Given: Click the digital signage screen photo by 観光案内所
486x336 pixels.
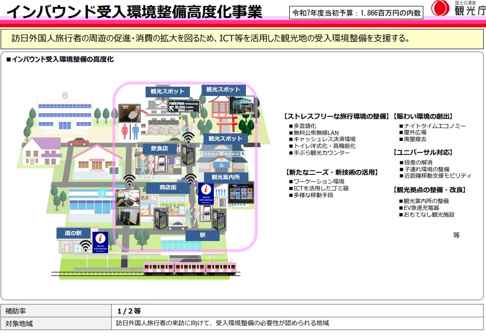Looking at the screenshot, I should click(241, 193).
